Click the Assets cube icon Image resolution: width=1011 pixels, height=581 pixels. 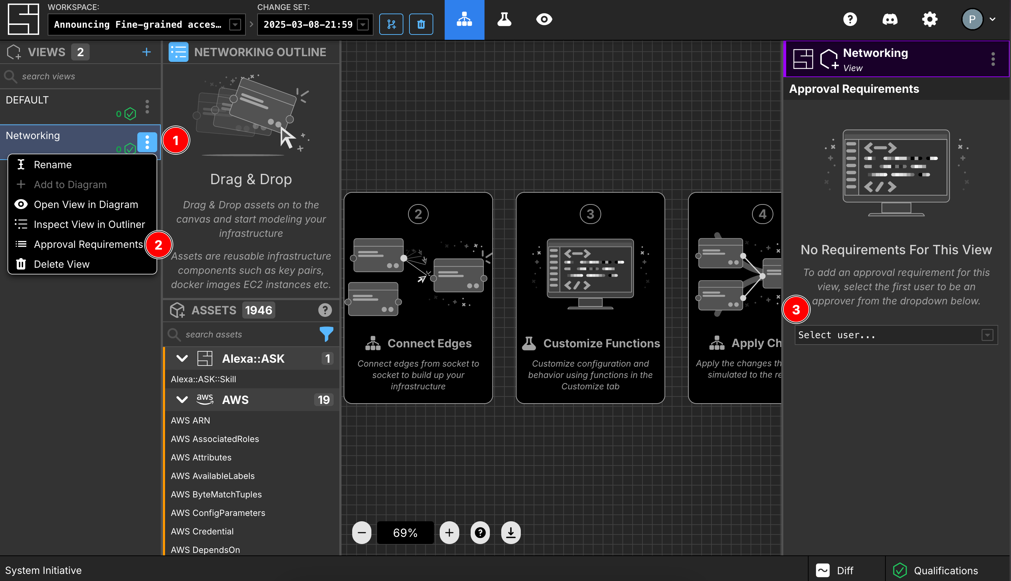tap(177, 310)
